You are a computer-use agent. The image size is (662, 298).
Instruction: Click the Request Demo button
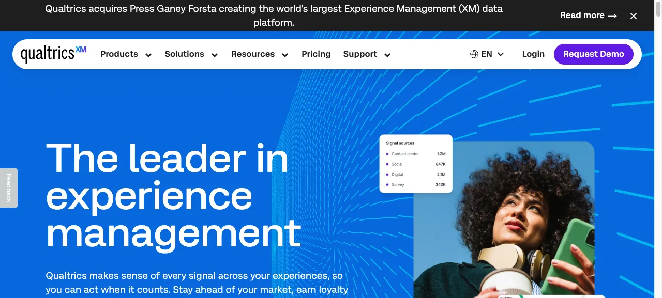tap(594, 54)
